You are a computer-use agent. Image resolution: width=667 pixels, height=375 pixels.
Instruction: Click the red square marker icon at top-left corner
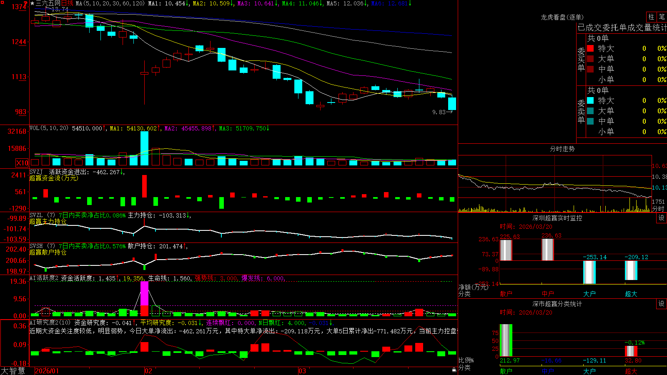tap(2, 2)
